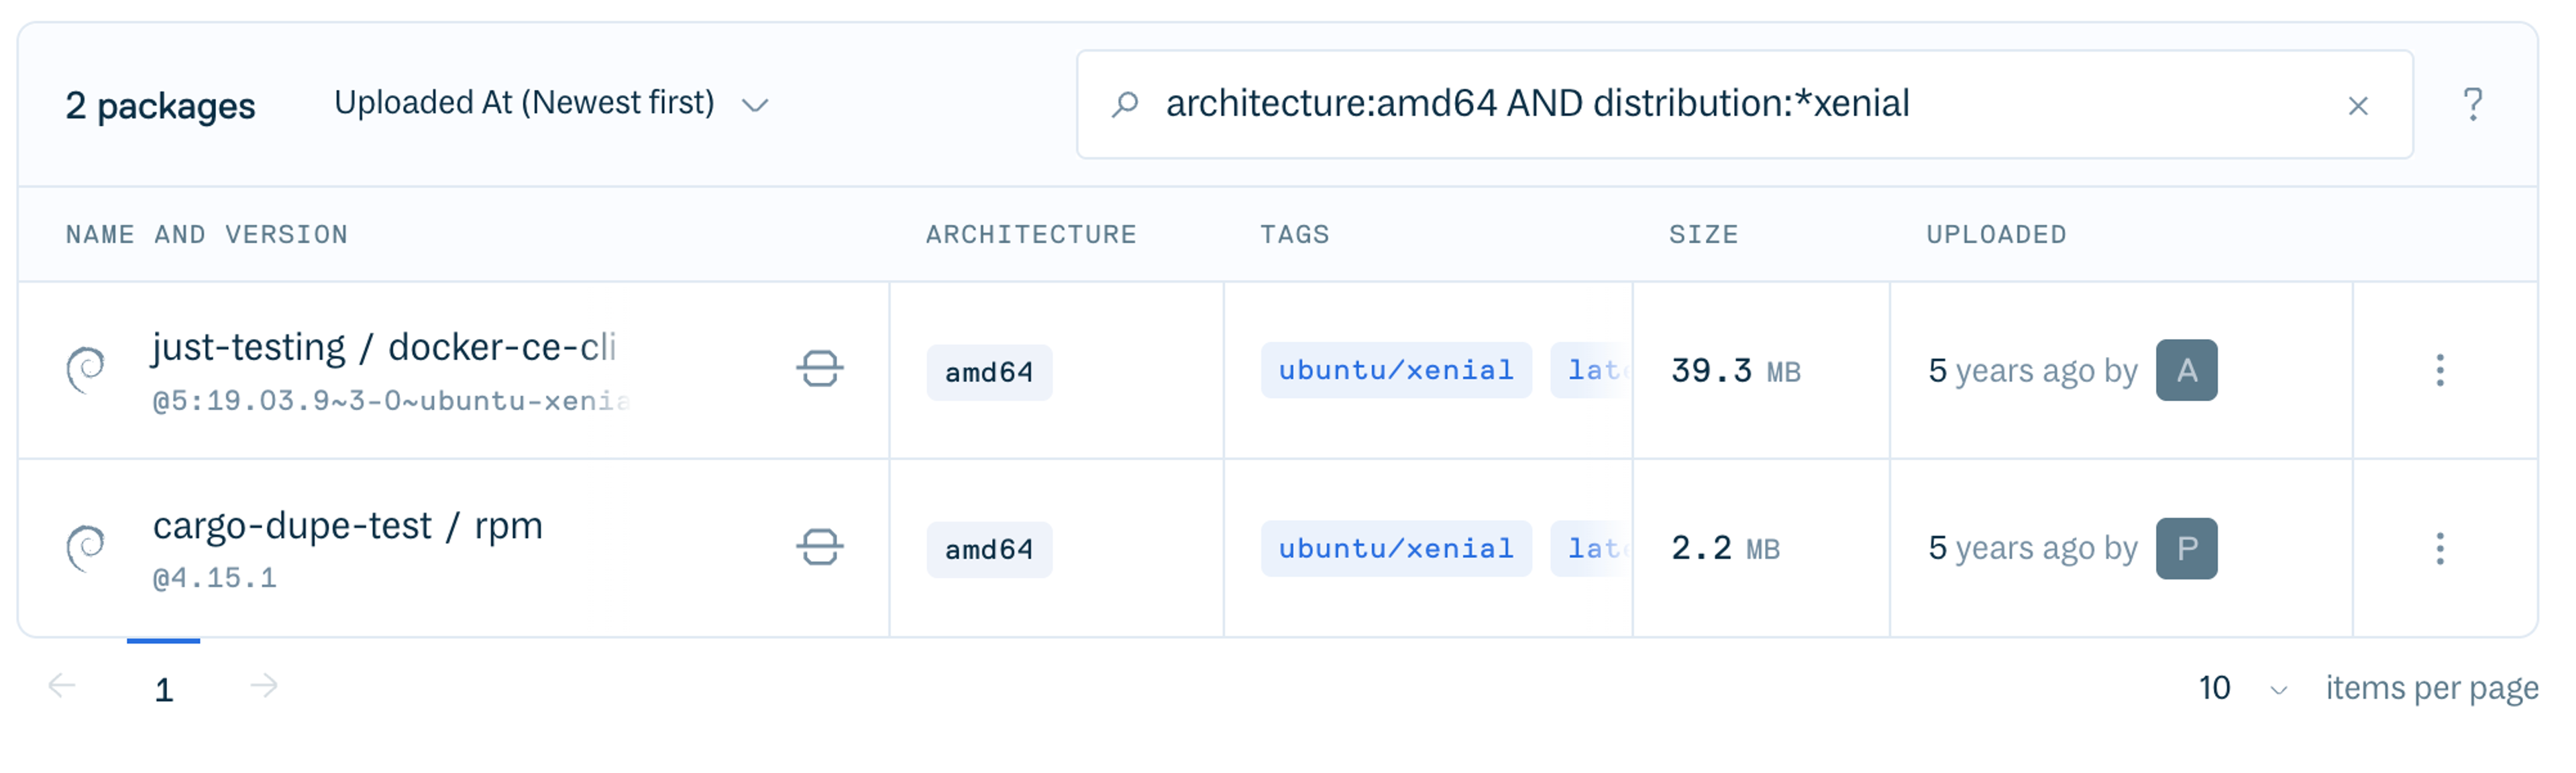Click the icon right of rpm name
This screenshot has width=2576, height=773.
coord(819,547)
